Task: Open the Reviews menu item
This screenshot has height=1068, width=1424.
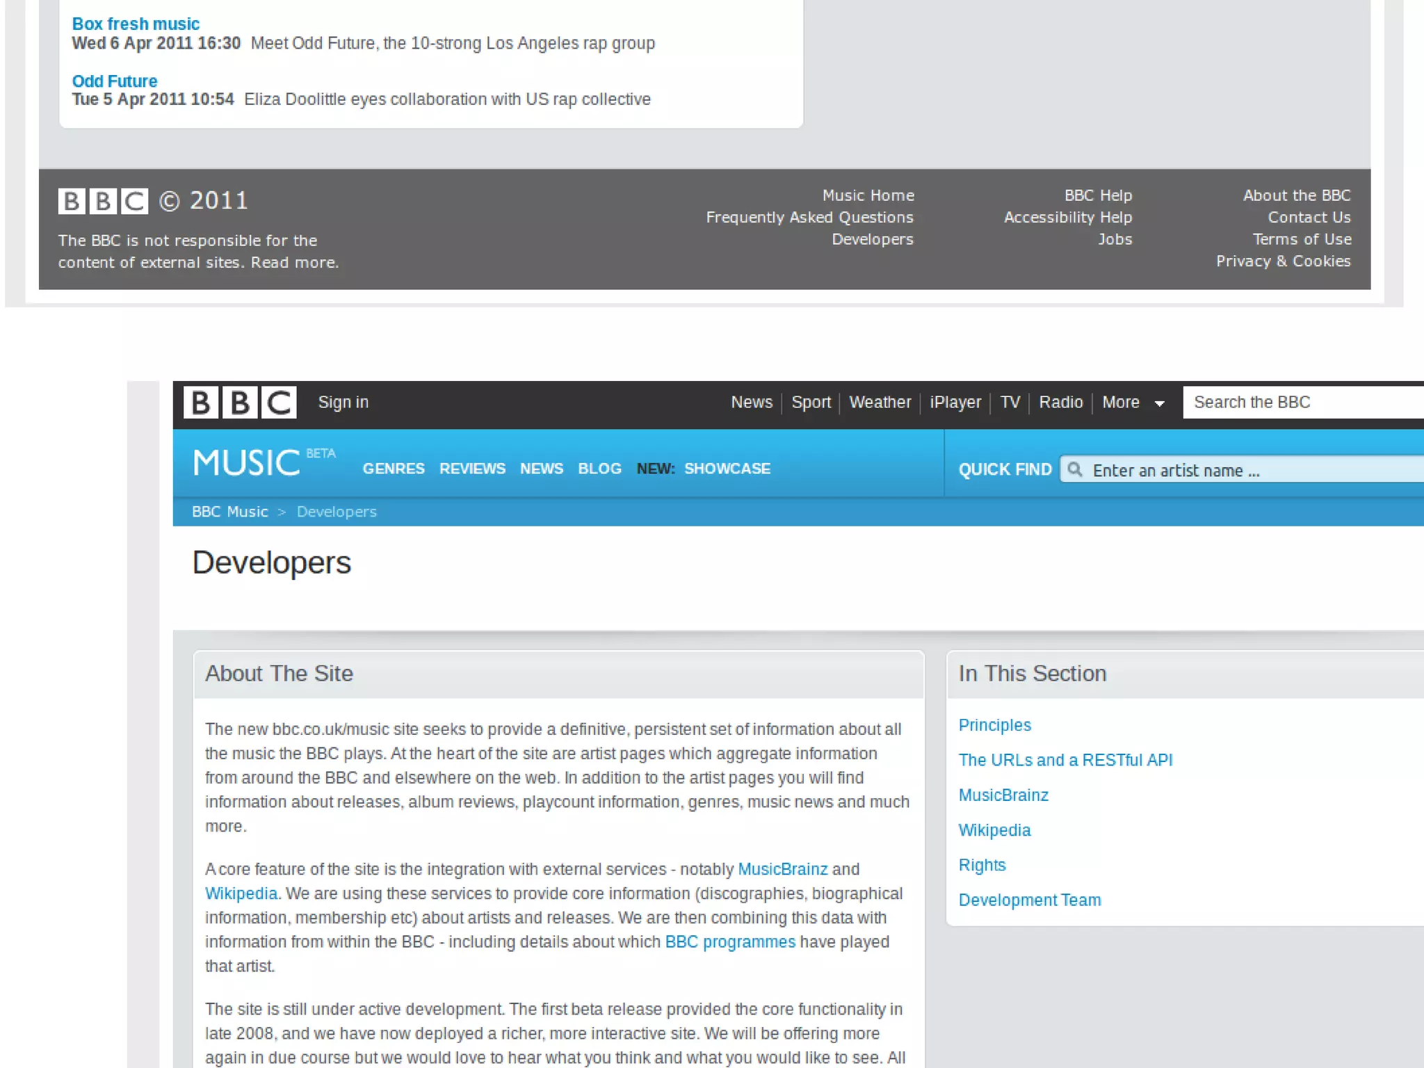Action: click(472, 469)
